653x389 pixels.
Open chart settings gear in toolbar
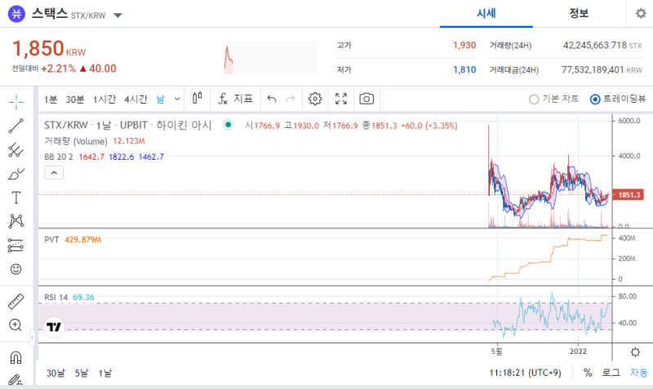click(x=315, y=99)
